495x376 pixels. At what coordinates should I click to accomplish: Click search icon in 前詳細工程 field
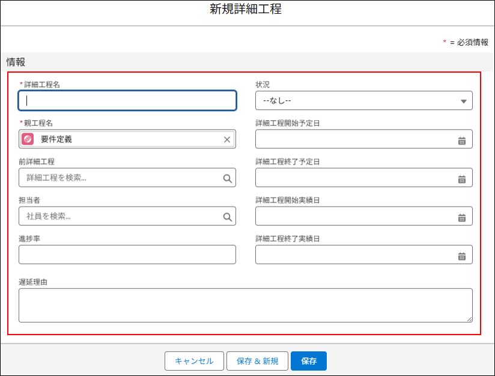[x=227, y=178]
